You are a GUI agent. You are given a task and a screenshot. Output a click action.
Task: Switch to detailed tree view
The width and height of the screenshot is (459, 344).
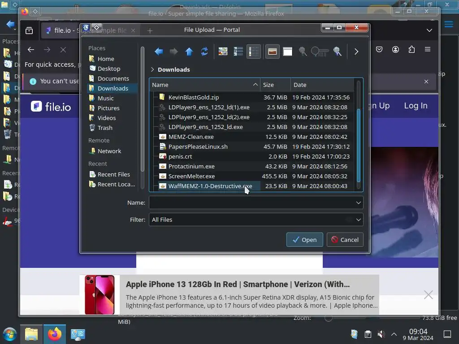(x=254, y=52)
